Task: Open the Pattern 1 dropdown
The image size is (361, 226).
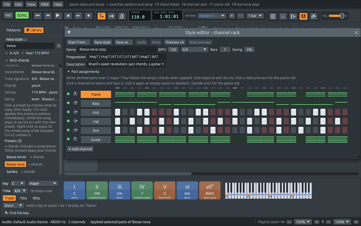Action: 212,16
